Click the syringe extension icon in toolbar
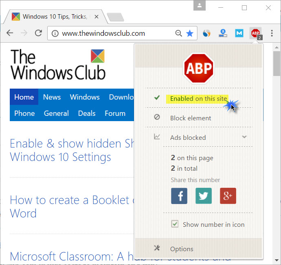 click(x=223, y=33)
